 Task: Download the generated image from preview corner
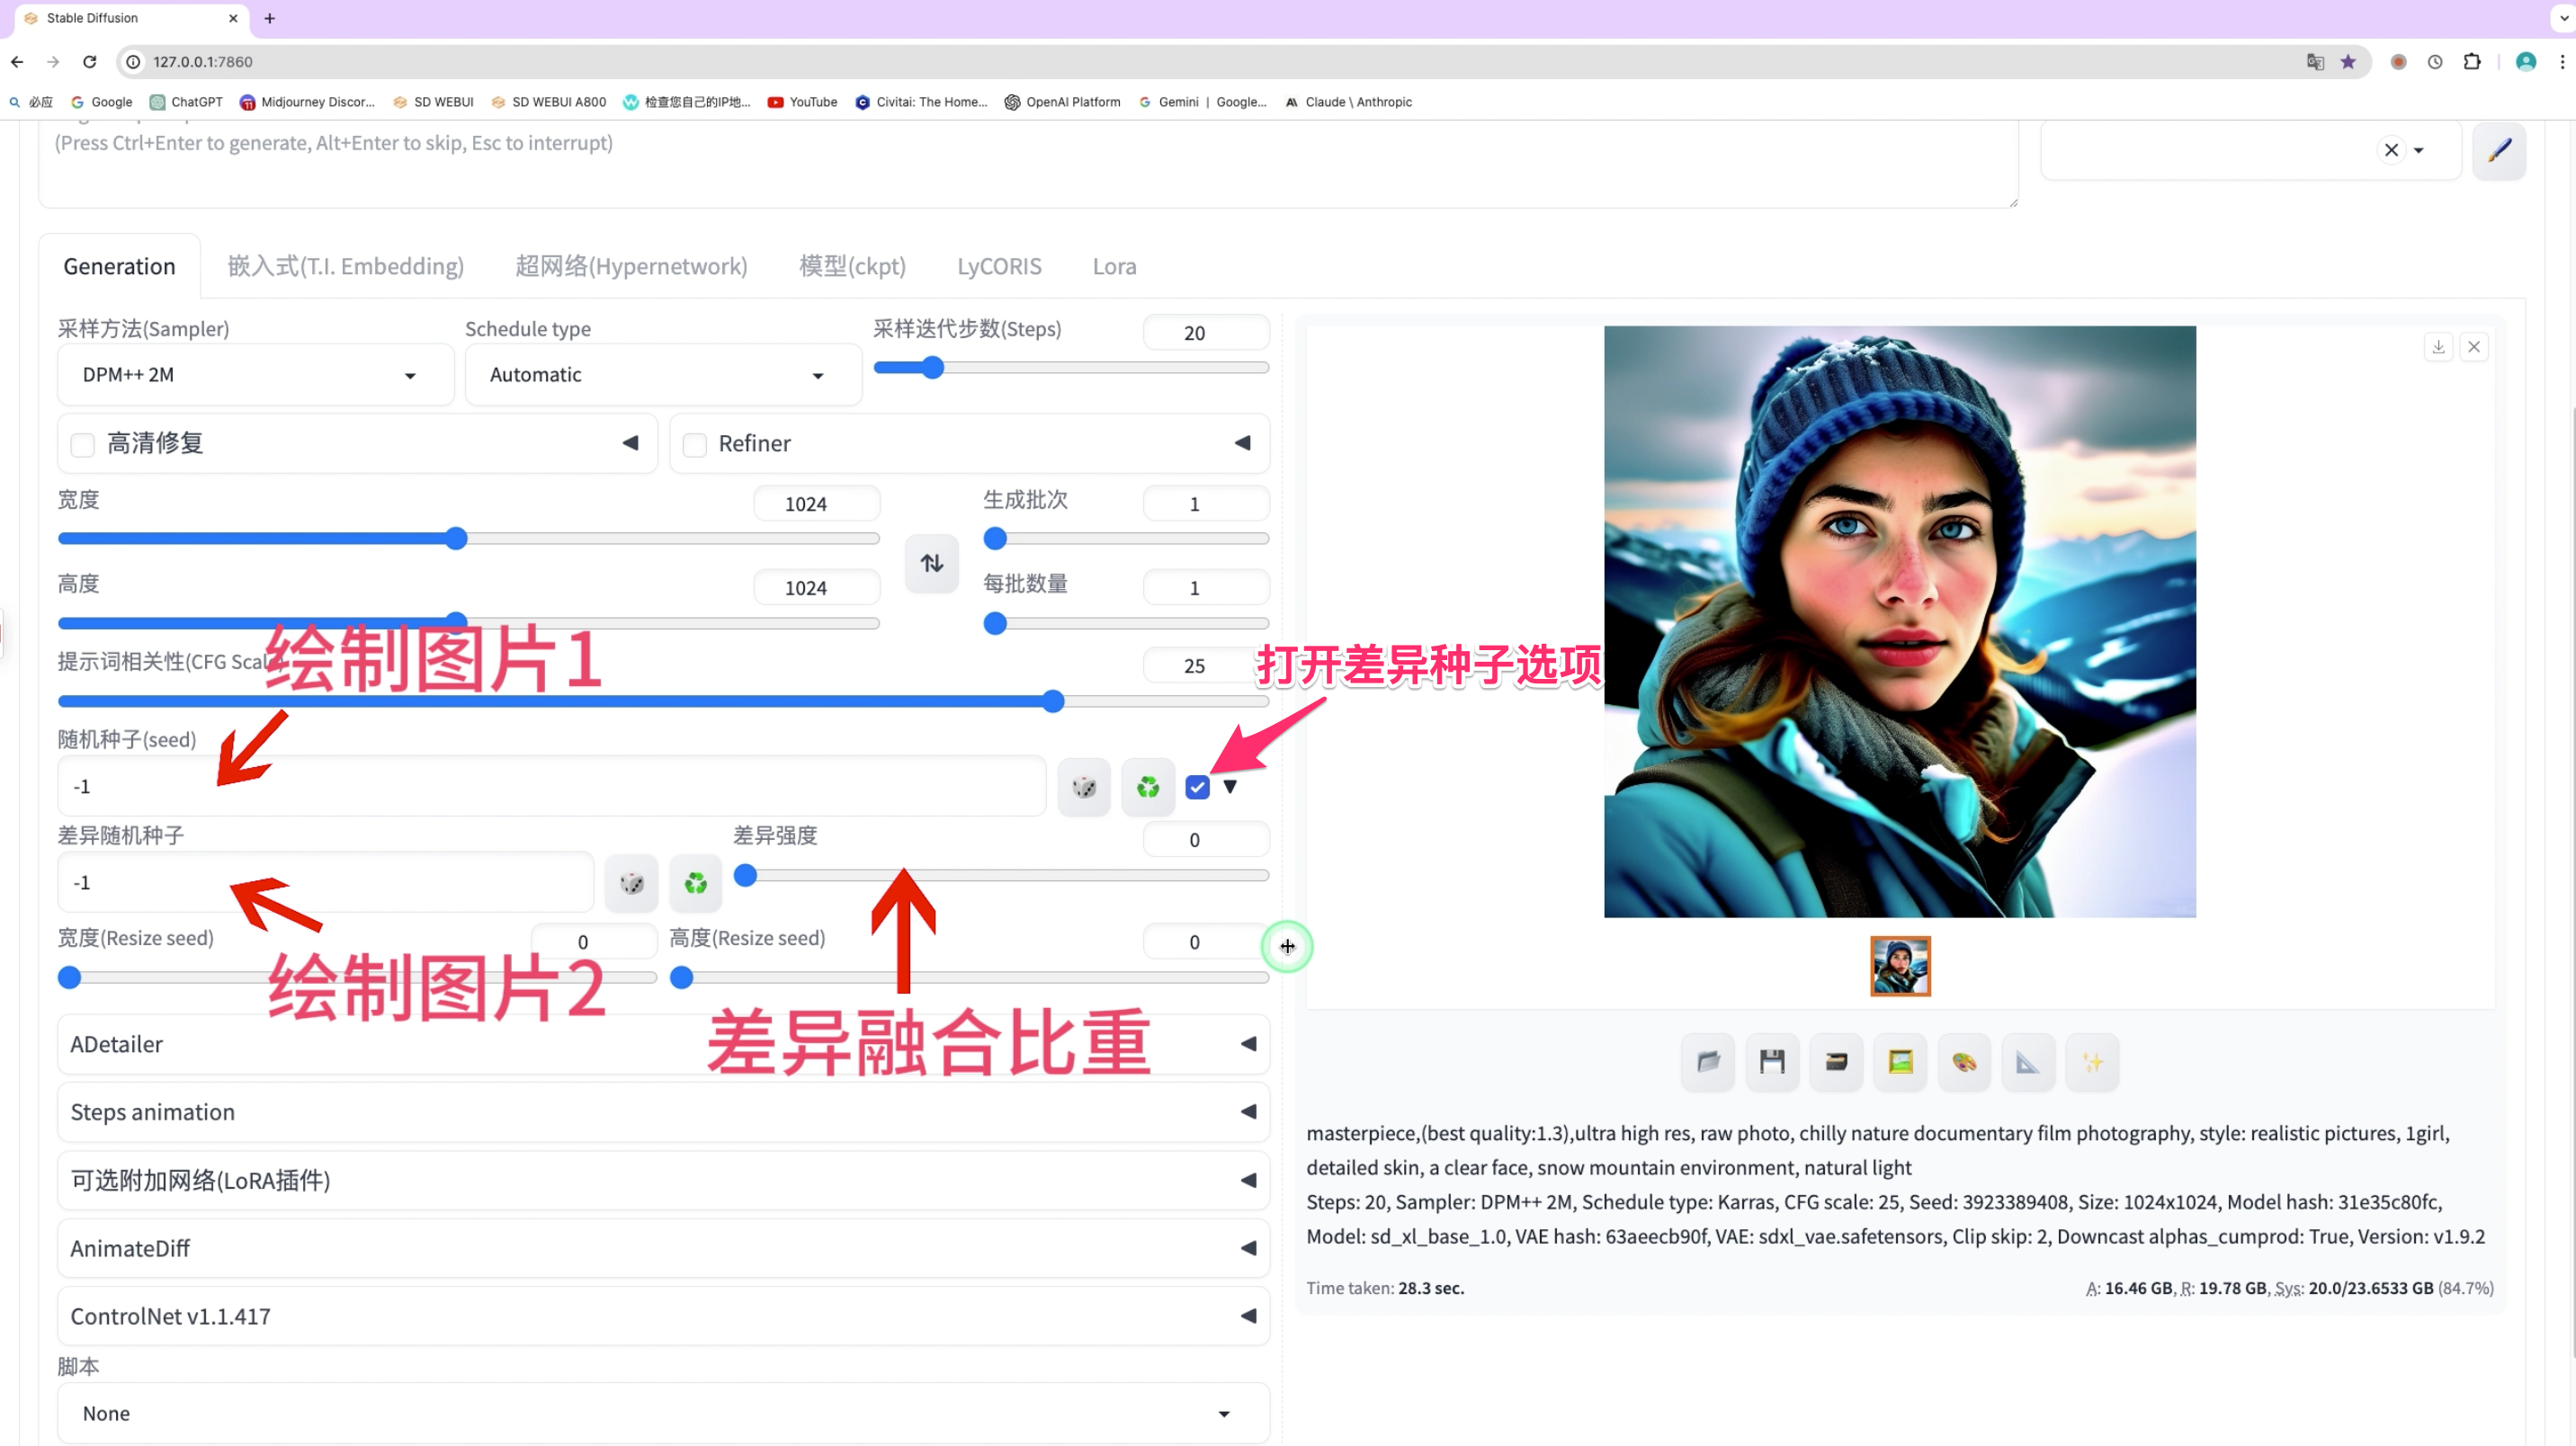[x=2439, y=347]
